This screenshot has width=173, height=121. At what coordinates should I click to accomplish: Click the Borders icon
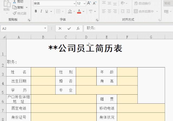[x=58, y=11]
